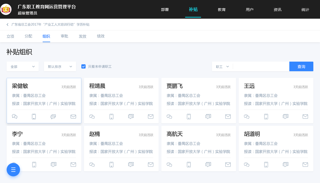Click the 查询 search button
320x183 pixels.
(301, 66)
